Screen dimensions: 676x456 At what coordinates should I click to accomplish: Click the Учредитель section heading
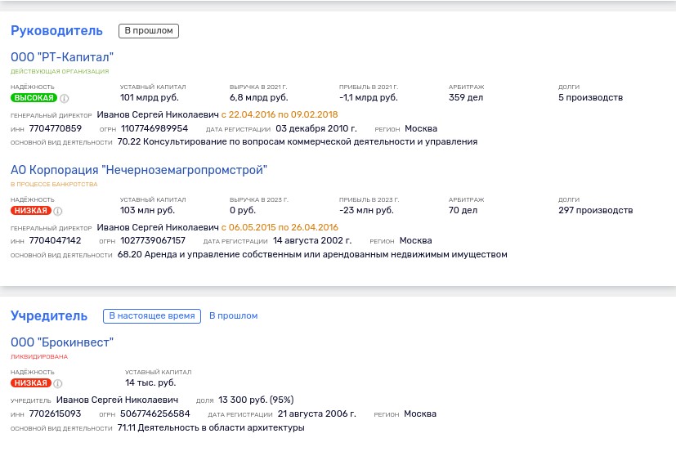[x=48, y=315]
